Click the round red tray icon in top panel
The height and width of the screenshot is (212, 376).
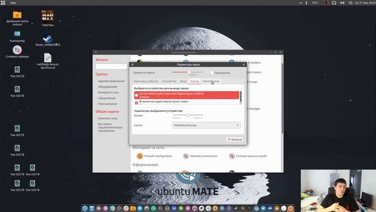point(325,2)
